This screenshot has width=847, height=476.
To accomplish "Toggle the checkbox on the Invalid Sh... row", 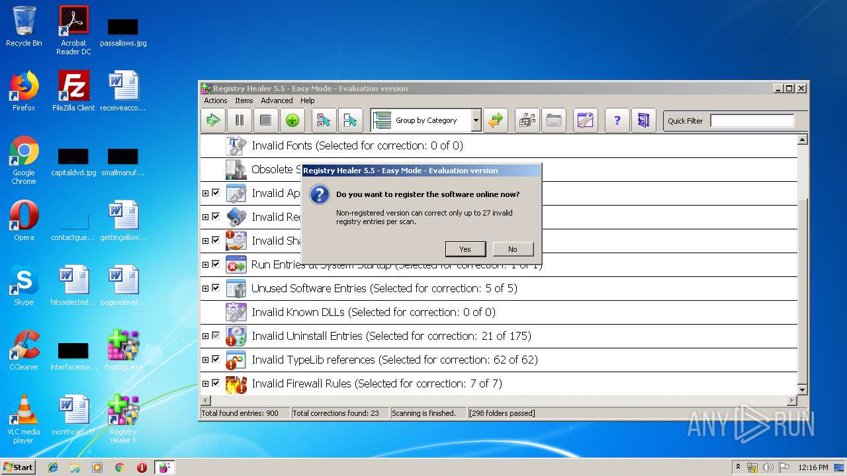I will pos(216,241).
